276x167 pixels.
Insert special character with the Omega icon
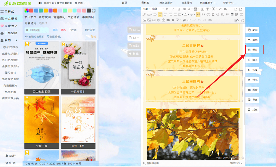(x=213, y=15)
